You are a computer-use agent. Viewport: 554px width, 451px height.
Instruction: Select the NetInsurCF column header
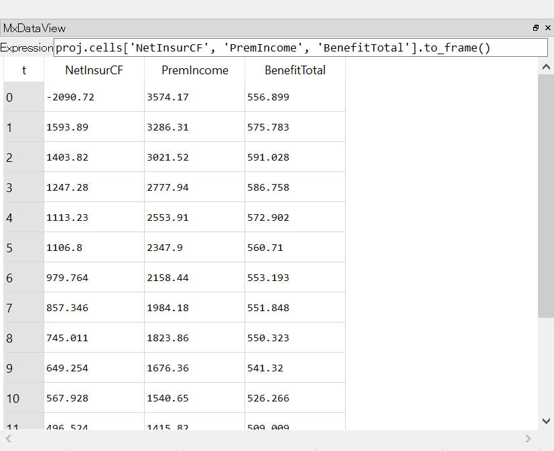(x=94, y=70)
